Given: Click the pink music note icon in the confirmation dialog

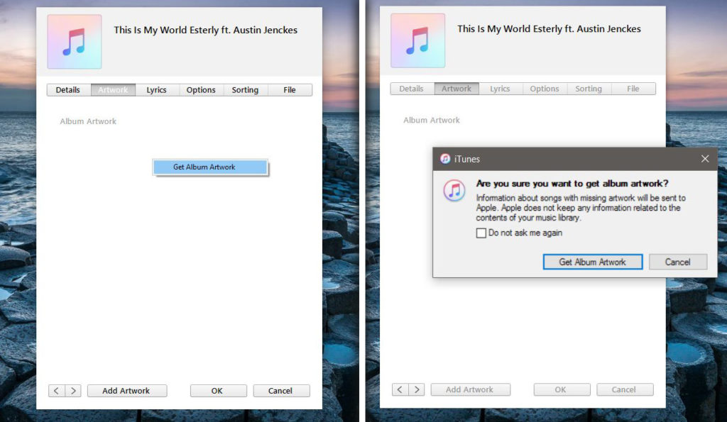Looking at the screenshot, I should click(454, 190).
